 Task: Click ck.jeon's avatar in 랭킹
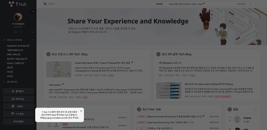(x=237, y=119)
